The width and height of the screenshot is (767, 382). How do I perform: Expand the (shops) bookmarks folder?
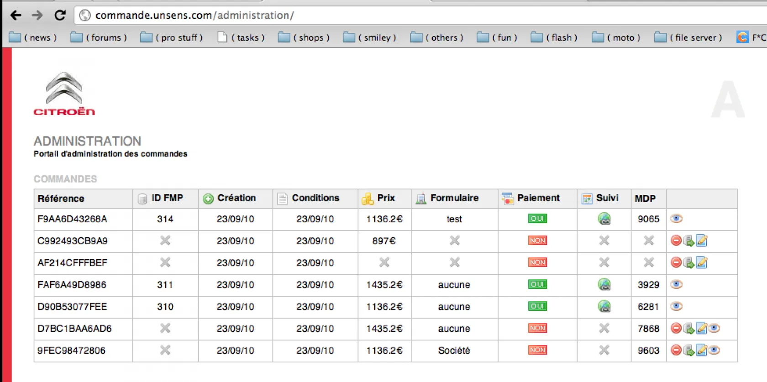click(x=304, y=37)
